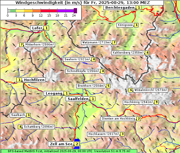Click the red segment of the legend

pyautogui.click(x=49, y=11)
